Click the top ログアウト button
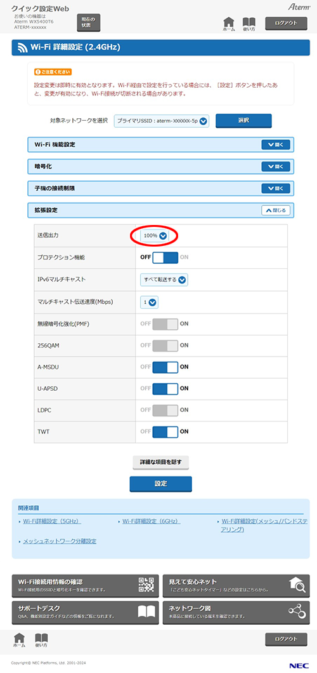This screenshot has height=673, width=317. [286, 23]
